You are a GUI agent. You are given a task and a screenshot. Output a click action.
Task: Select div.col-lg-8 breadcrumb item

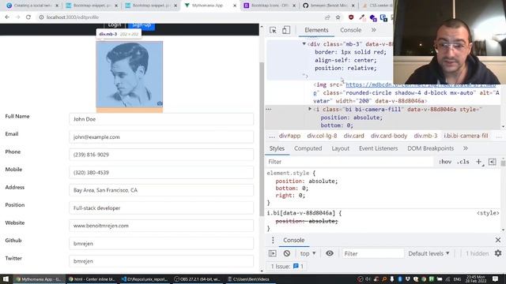pos(322,136)
